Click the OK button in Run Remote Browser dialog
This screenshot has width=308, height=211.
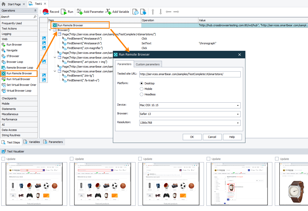pyautogui.click(x=192, y=137)
